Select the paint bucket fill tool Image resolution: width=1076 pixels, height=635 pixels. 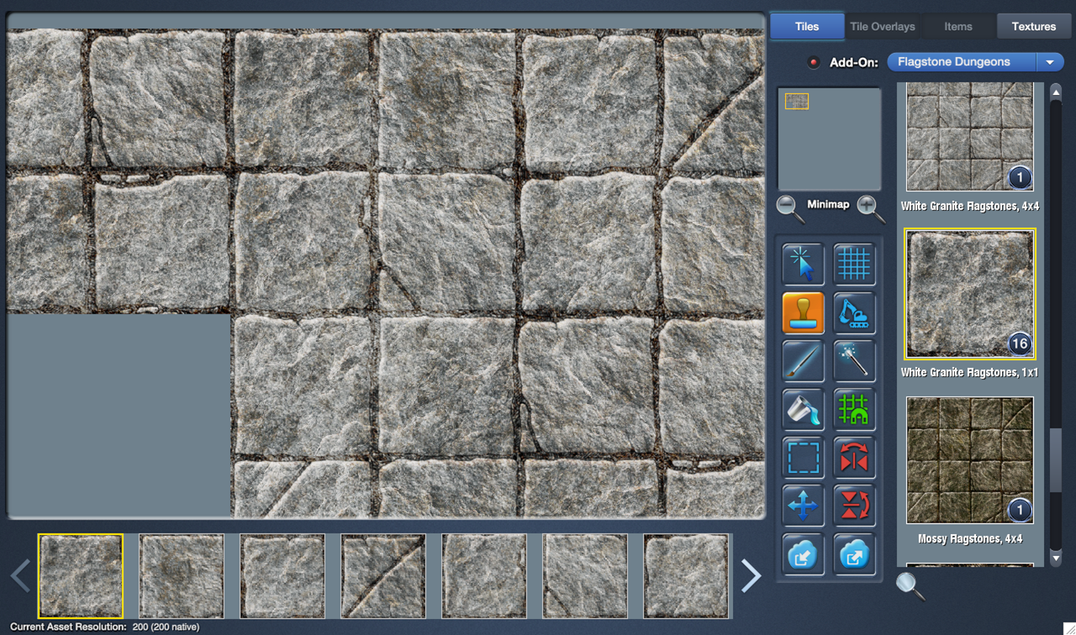pos(803,410)
